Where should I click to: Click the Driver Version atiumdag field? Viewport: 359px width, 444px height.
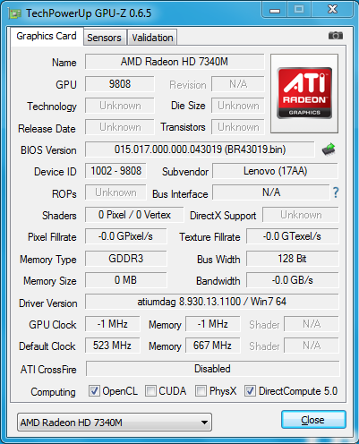[x=212, y=302]
